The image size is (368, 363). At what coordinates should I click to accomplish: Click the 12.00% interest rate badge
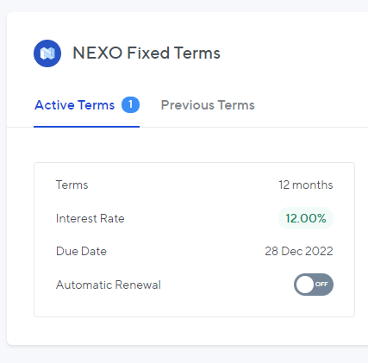[x=306, y=218]
